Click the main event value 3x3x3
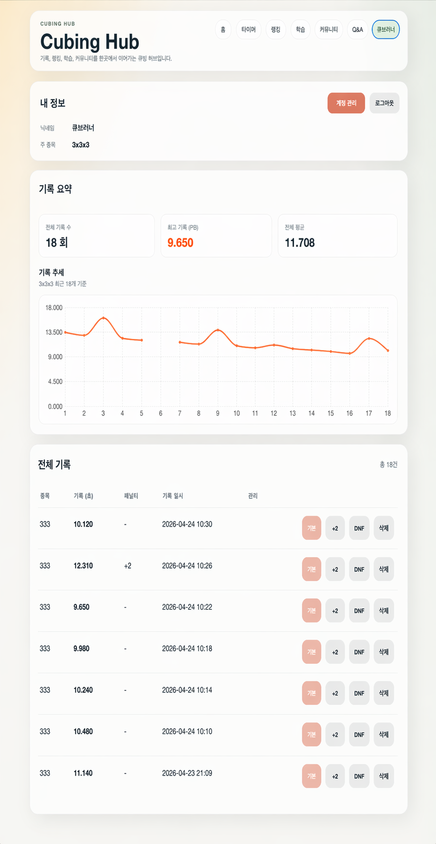This screenshot has height=844, width=436. (81, 145)
